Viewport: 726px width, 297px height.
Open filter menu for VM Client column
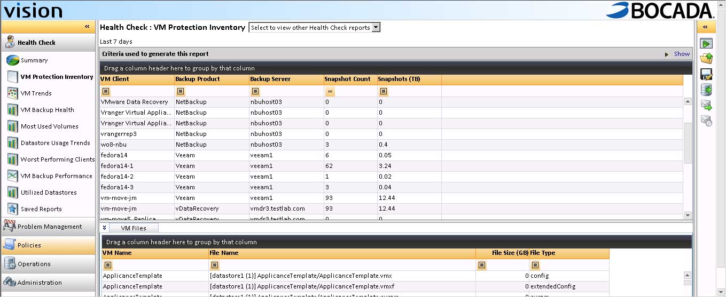(x=106, y=92)
